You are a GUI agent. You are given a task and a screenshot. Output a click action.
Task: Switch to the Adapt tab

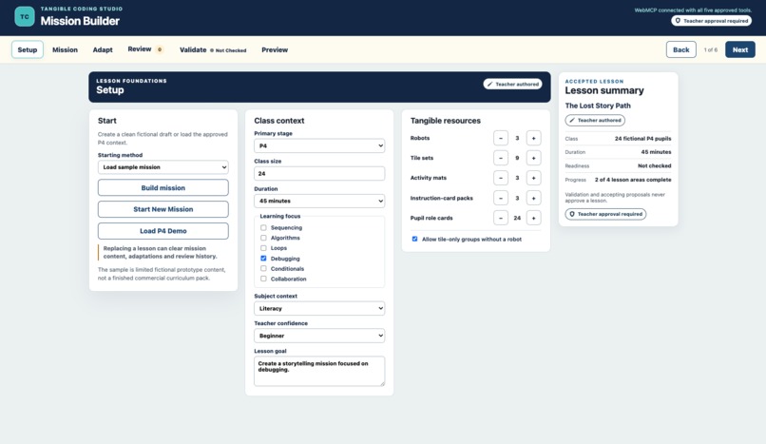pyautogui.click(x=103, y=49)
